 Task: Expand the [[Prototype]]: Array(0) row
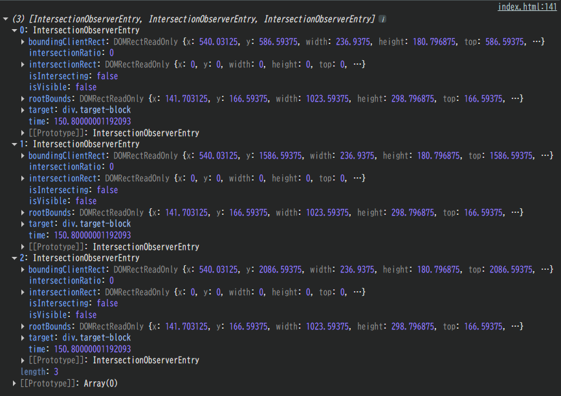coord(15,384)
